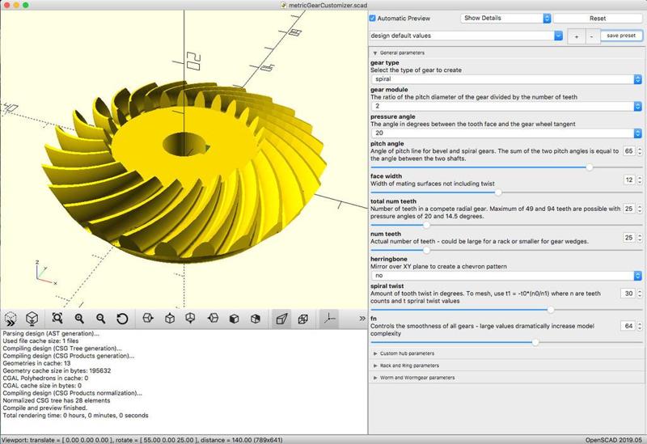Show hidden toolbar items via overflow arrows
The height and width of the screenshot is (444, 647).
point(362,319)
